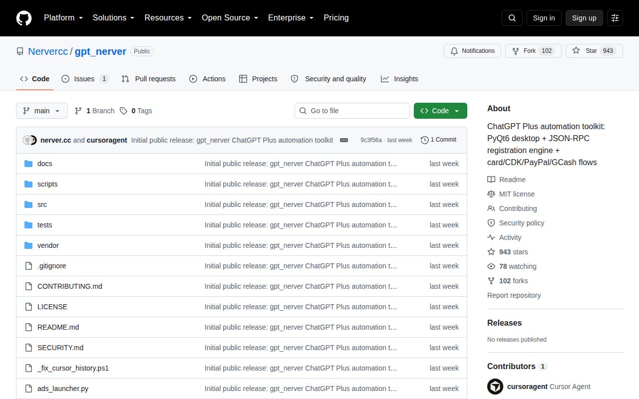Expand the Open Source menu
Viewport: 639px width, 399px height.
[230, 18]
